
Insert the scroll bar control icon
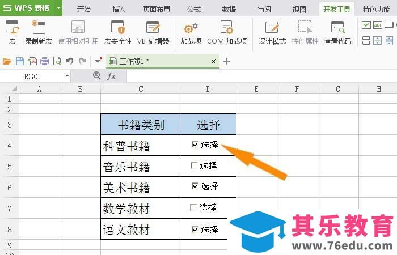[x=389, y=40]
